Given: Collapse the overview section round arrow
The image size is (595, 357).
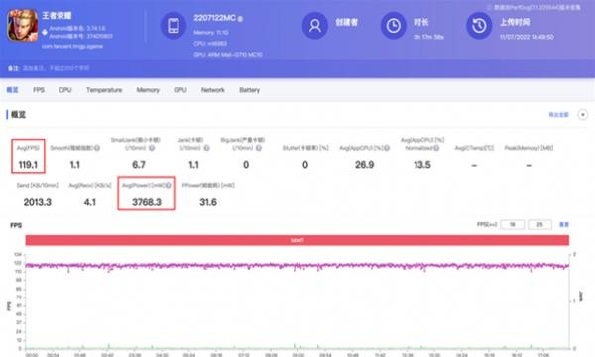Looking at the screenshot, I should click(583, 115).
